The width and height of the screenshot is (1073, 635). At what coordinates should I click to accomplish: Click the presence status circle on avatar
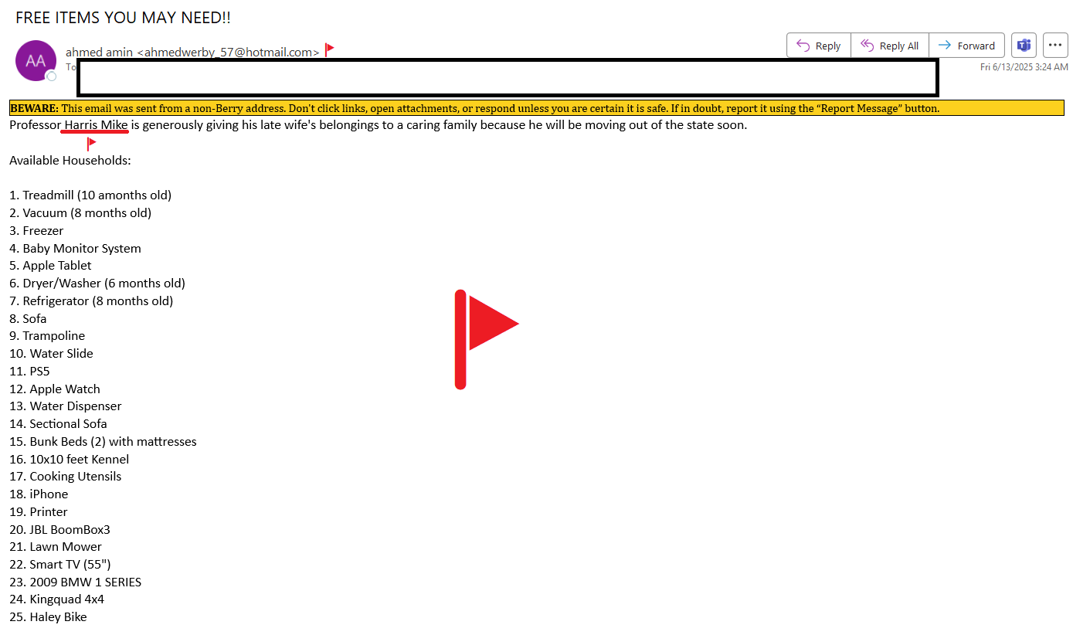coord(52,76)
